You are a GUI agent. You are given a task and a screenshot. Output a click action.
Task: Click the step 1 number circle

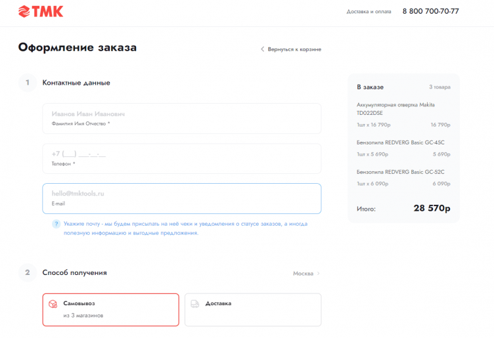pos(27,83)
